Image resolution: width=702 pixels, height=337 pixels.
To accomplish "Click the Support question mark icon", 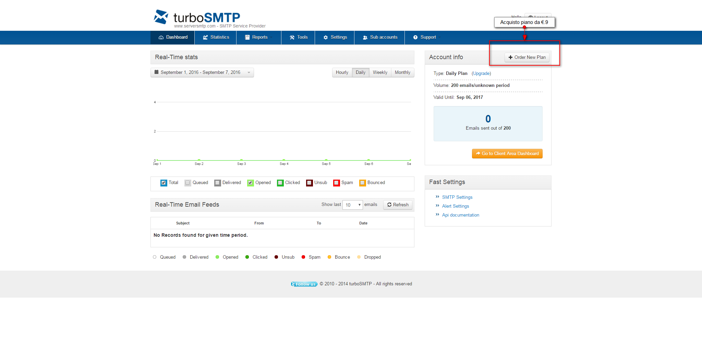I will click(x=415, y=37).
